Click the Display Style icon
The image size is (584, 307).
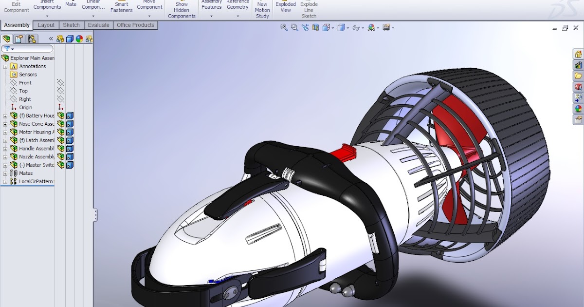(341, 28)
